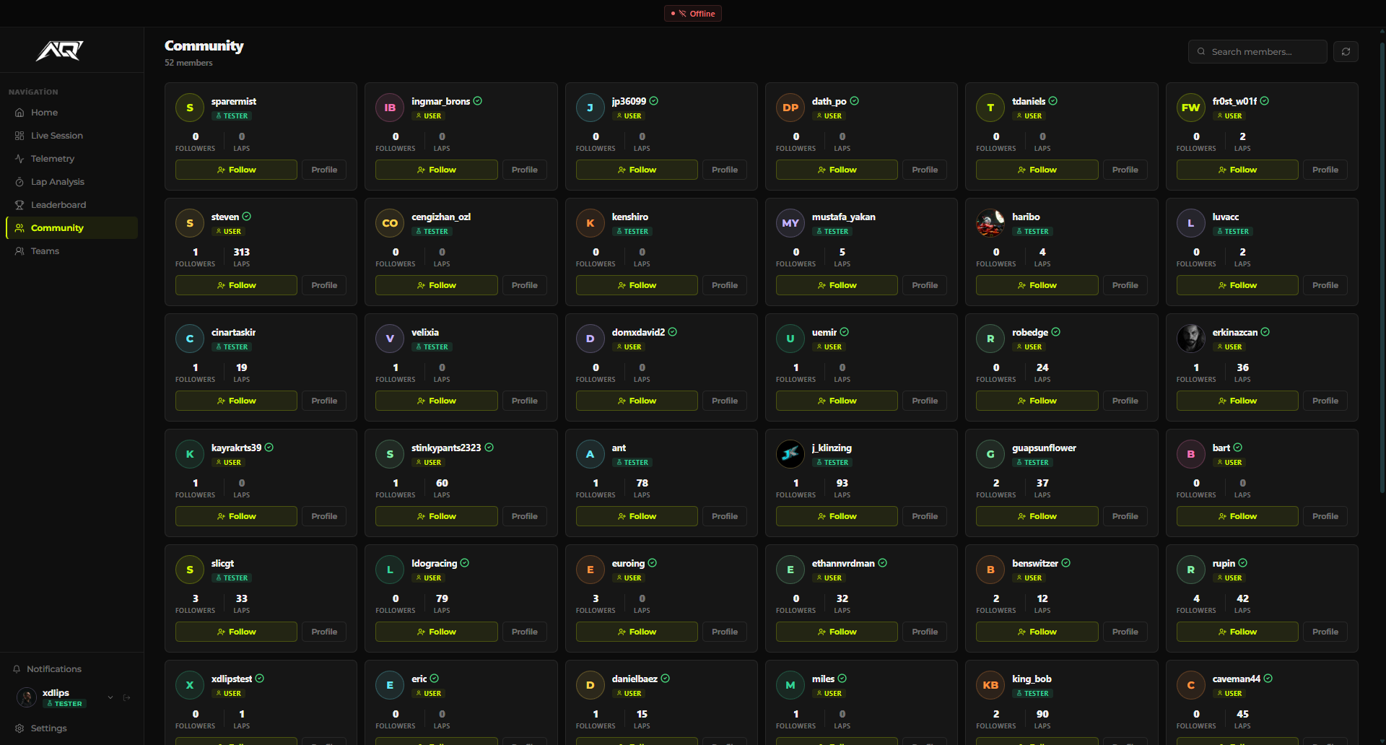Click the Community people icon

point(19,228)
